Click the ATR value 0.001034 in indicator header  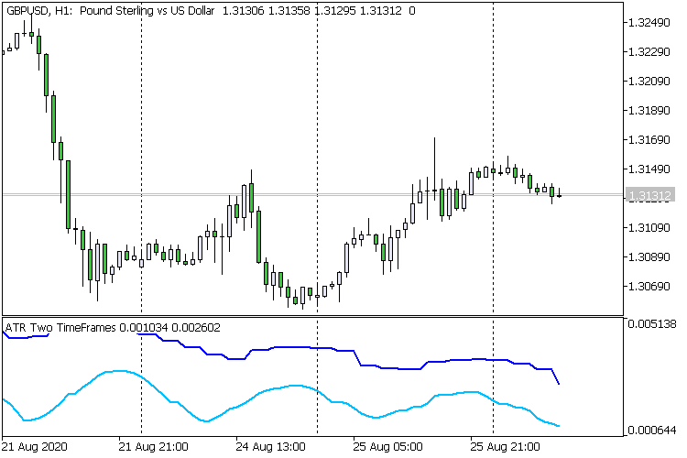144,328
